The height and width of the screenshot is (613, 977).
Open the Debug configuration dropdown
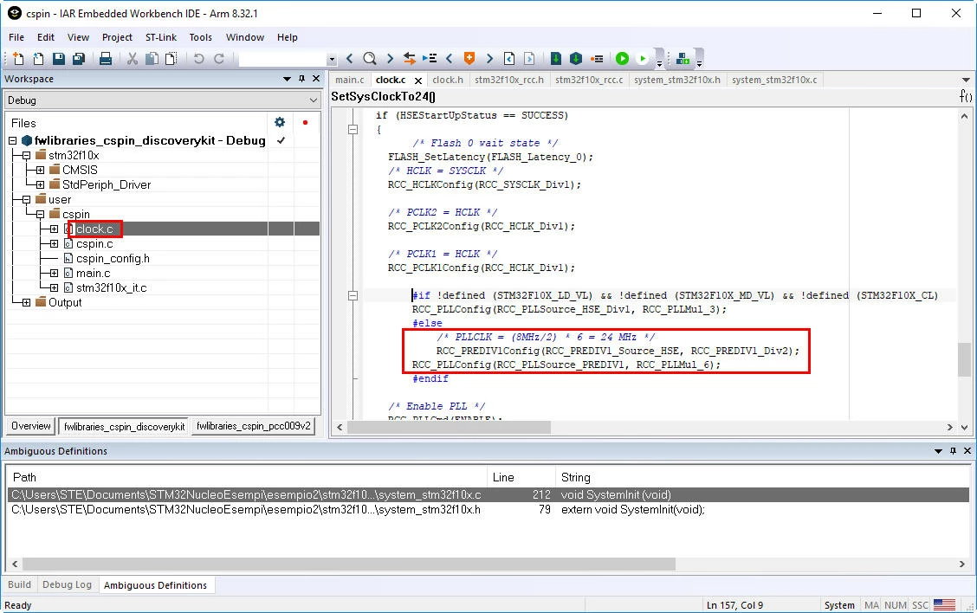pos(313,100)
